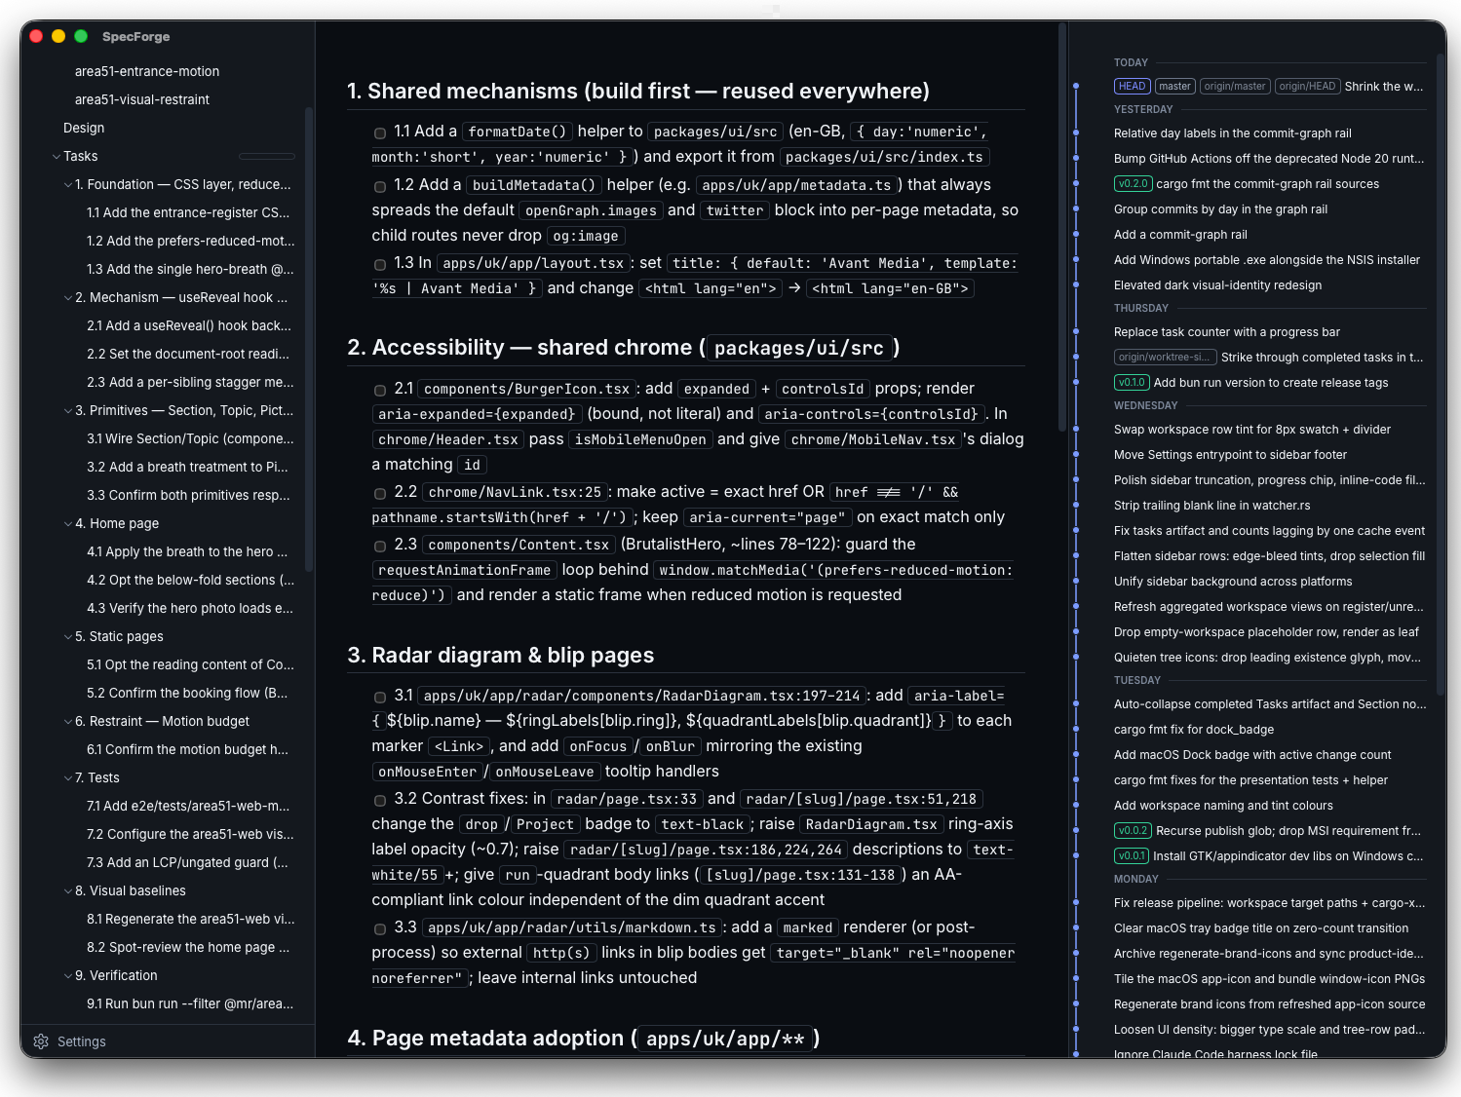Image resolution: width=1461 pixels, height=1097 pixels.
Task: Click the Tasks progress bar in sidebar
Action: 267,156
